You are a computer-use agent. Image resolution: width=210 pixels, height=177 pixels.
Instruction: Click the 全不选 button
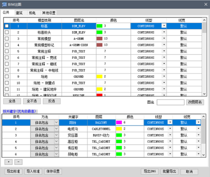click(x=32, y=101)
